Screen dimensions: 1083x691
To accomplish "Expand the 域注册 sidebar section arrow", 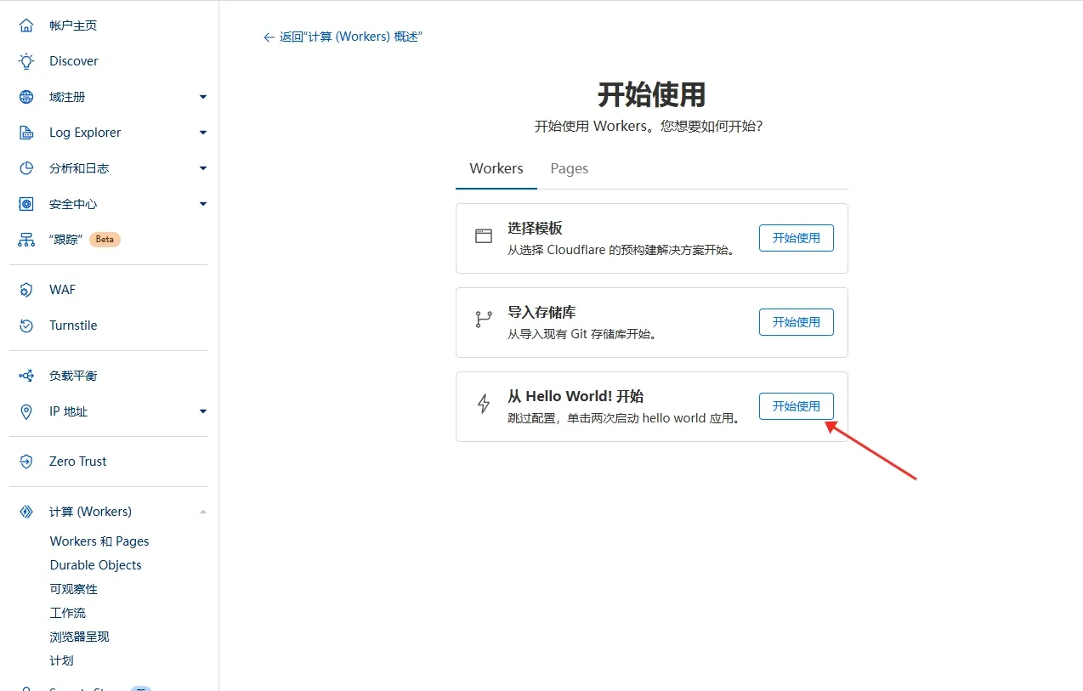I will [x=203, y=97].
